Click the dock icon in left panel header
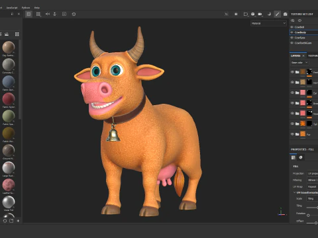The width and height of the screenshot is (318, 238). point(12,14)
